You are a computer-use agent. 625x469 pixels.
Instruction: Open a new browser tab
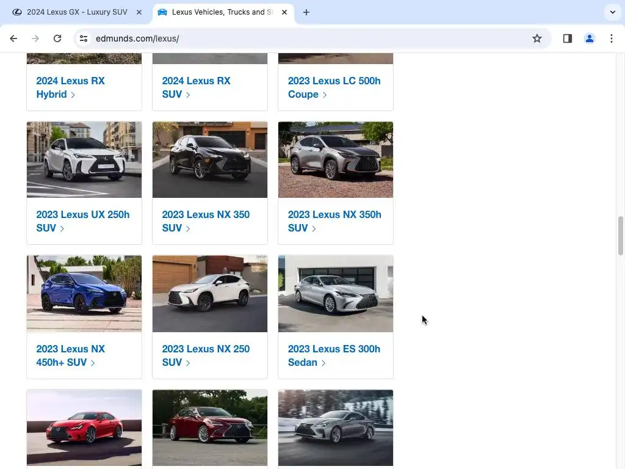(x=306, y=12)
